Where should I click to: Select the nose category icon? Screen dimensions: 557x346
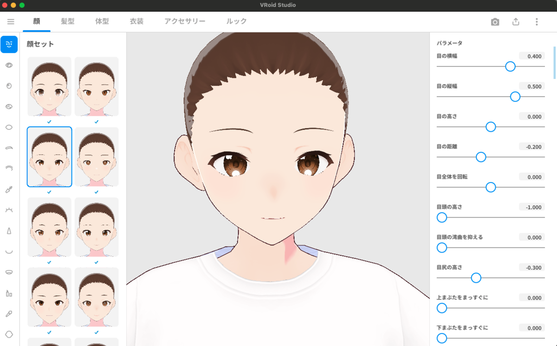tap(9, 231)
